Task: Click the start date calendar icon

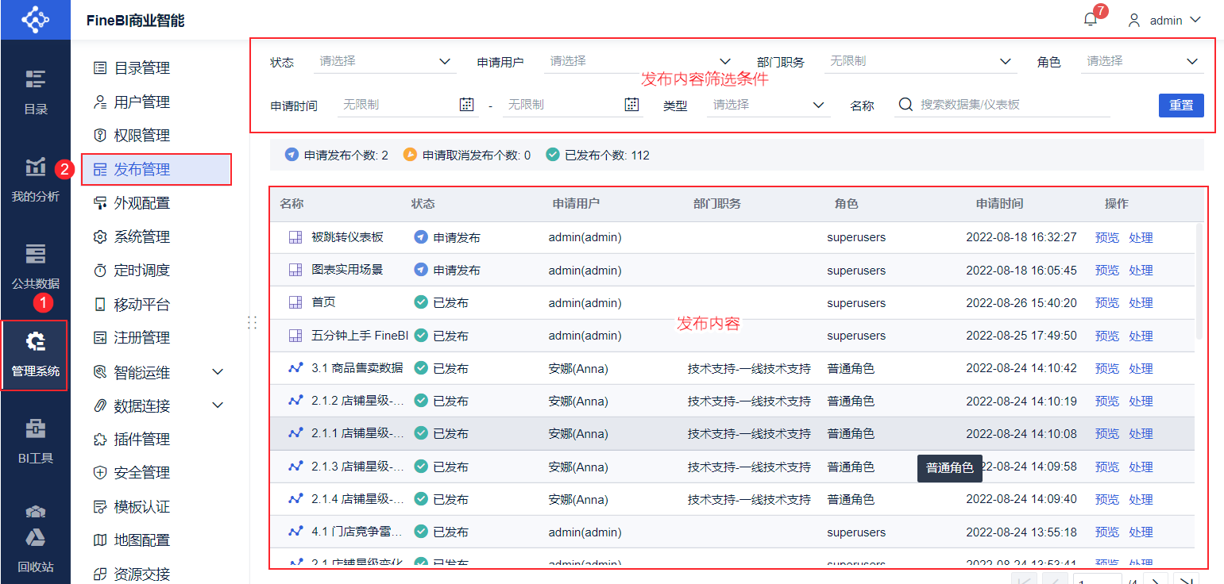Action: click(x=467, y=104)
